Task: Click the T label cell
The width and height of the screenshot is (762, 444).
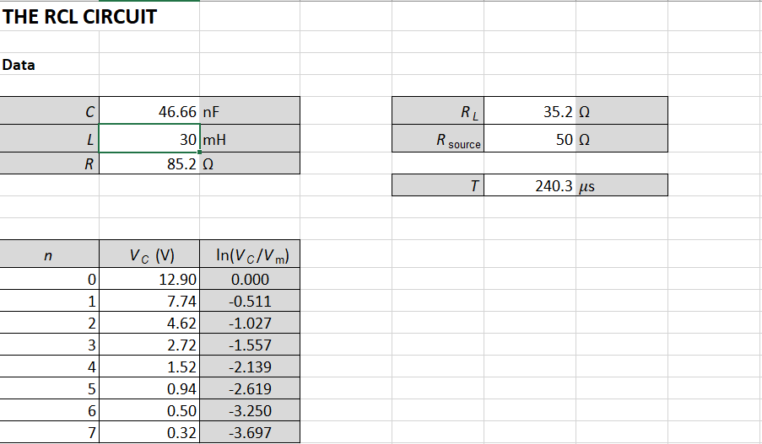Action: (x=438, y=185)
